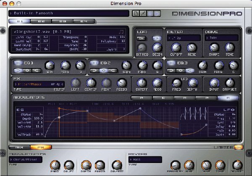Disable the Limiter ON button
The image size is (252, 176).
pos(239,147)
